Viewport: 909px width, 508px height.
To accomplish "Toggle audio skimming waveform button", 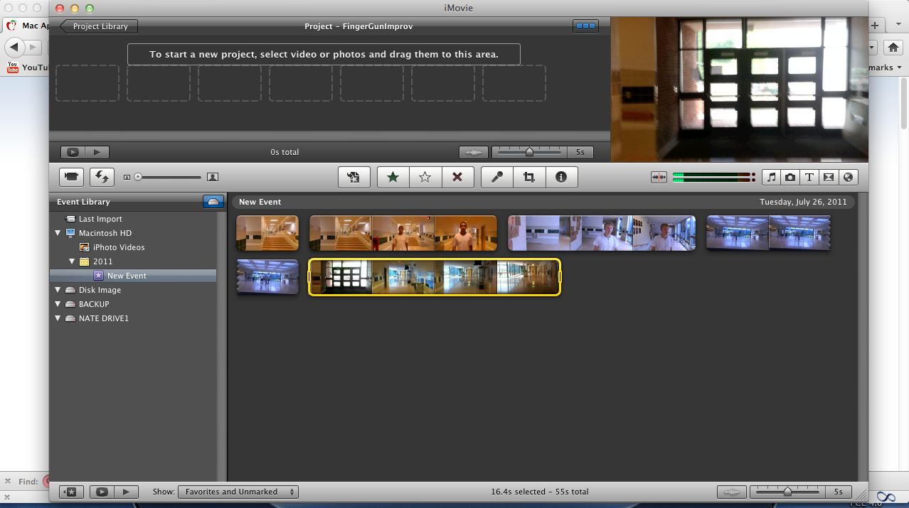I will coord(659,177).
